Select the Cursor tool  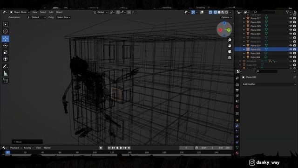coord(5,31)
